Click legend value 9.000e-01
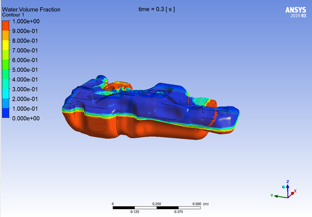The height and width of the screenshot is (217, 312). 25,31
